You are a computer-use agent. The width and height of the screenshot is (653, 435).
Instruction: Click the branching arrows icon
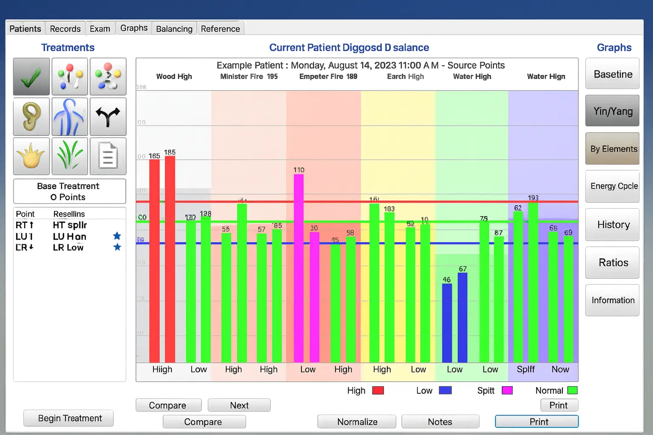(x=108, y=116)
